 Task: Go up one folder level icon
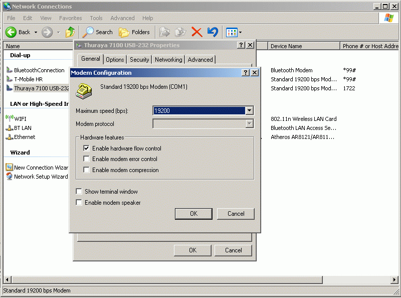tap(70, 32)
